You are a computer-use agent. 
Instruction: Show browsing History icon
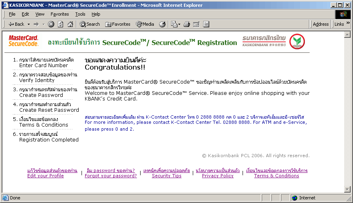tap(162, 24)
